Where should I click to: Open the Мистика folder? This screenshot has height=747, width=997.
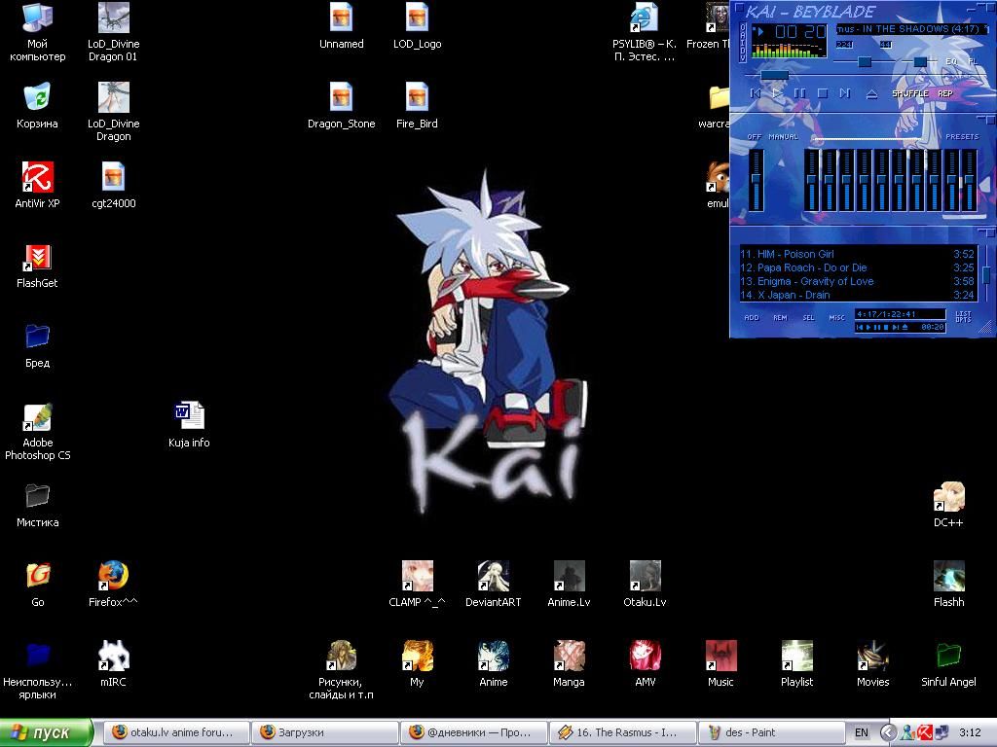point(38,505)
